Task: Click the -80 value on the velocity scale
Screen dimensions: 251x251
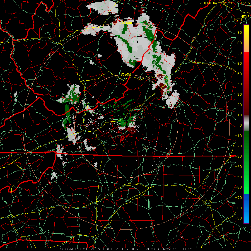Action: tap(238, 208)
